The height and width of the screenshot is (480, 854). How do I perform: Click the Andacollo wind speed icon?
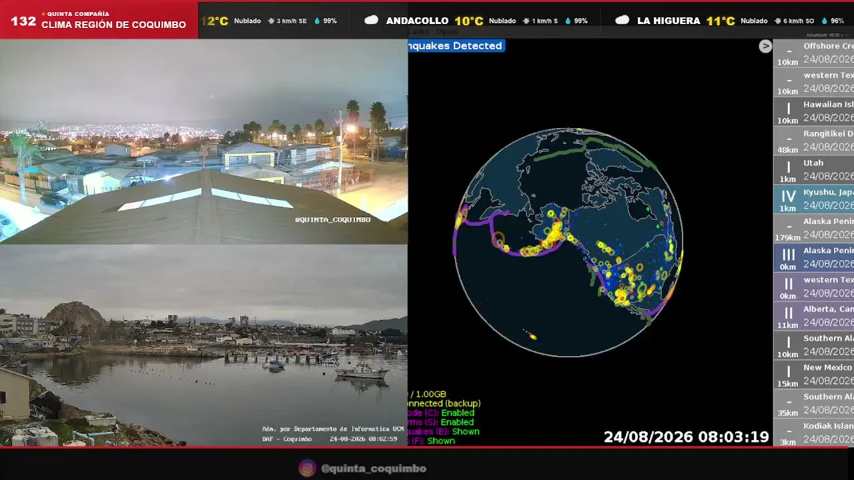click(526, 21)
